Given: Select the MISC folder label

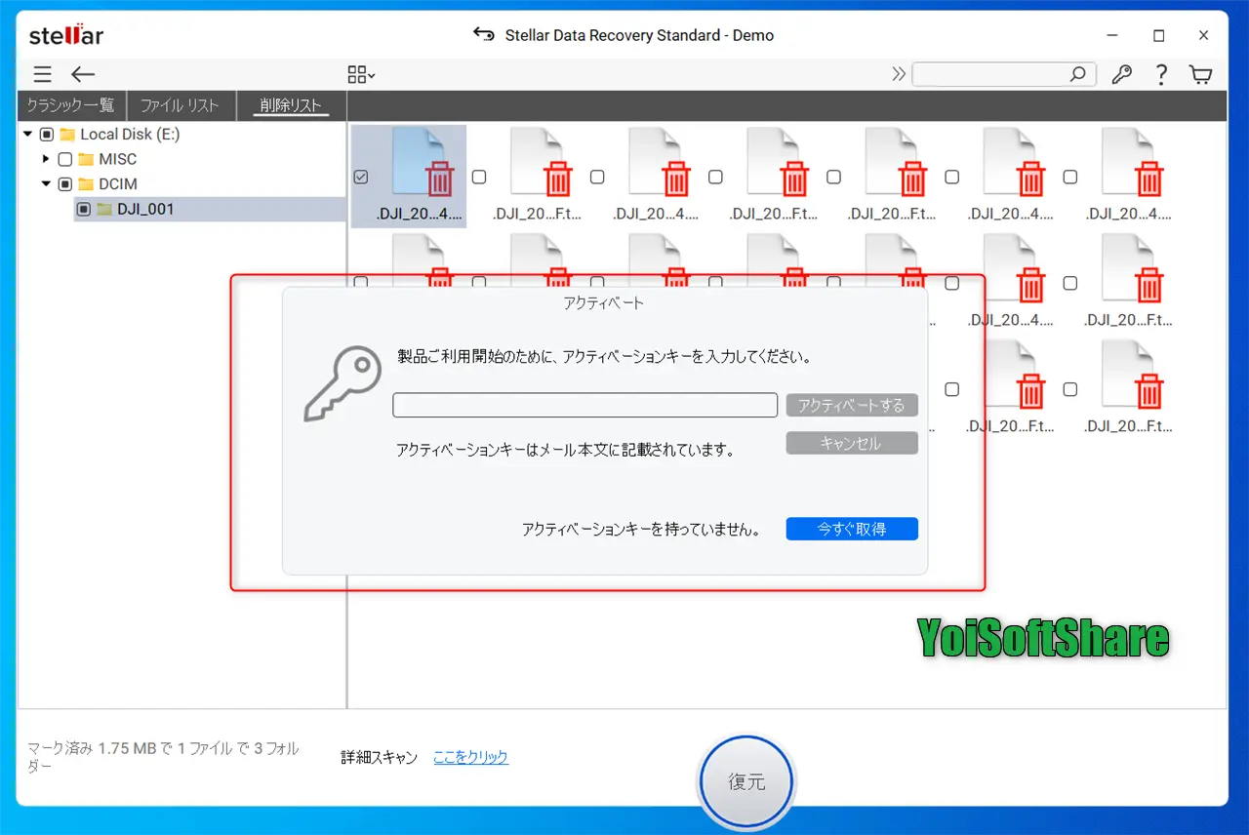Looking at the screenshot, I should pos(118,159).
